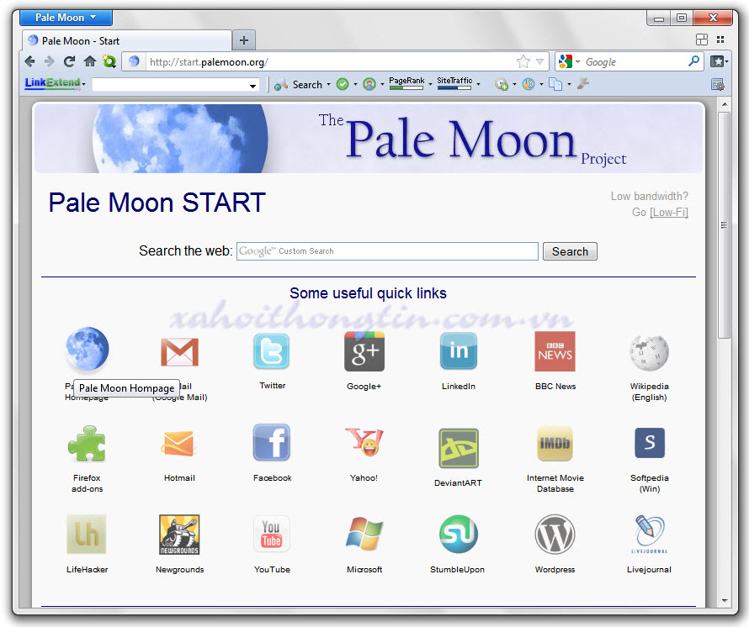Open a new tab with plus button
The image size is (749, 627).
(x=243, y=40)
